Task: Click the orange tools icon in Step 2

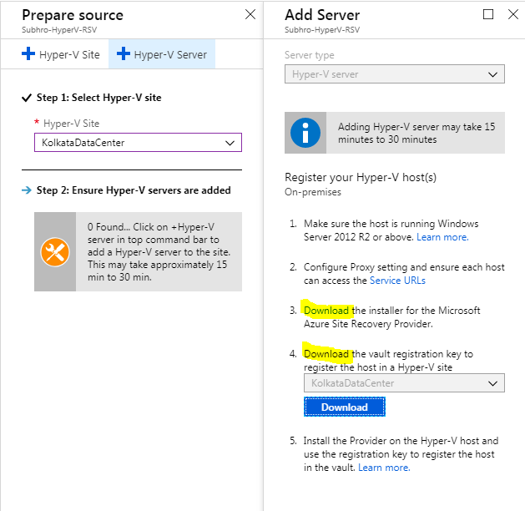Action: tap(55, 252)
